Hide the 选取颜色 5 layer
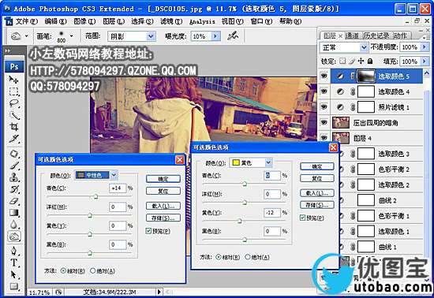This screenshot has height=298, width=434. click(324, 76)
